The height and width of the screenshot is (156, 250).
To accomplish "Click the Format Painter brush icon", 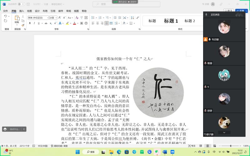I will tap(23, 25).
